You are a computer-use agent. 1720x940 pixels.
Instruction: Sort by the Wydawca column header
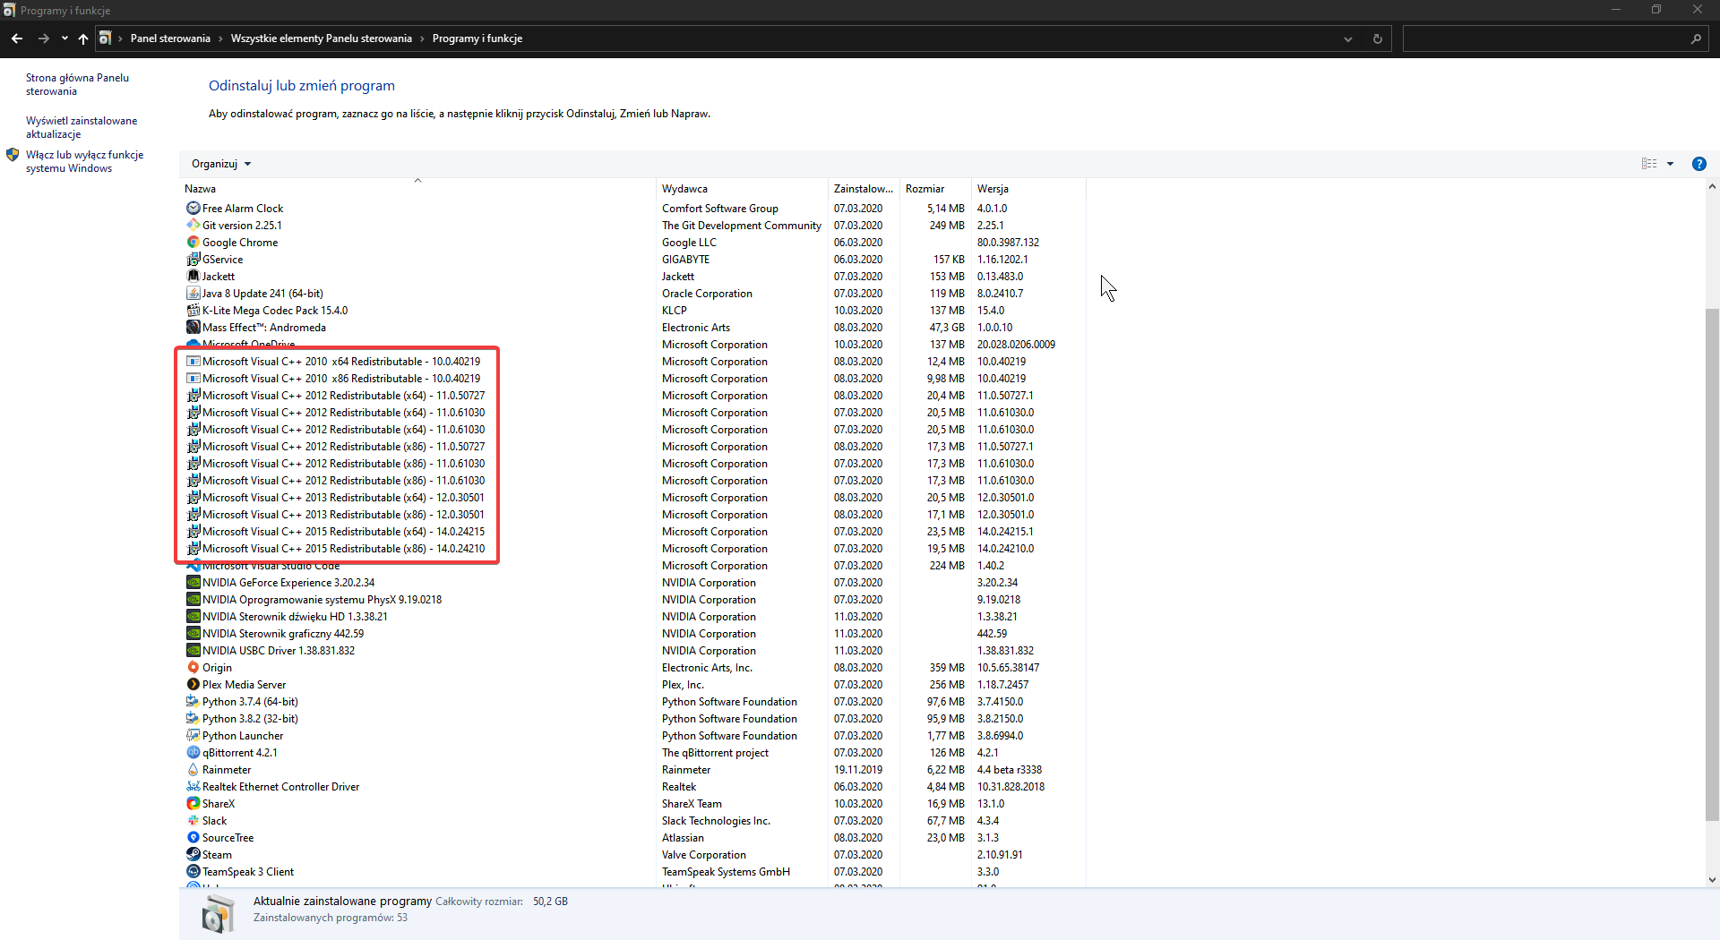685,189
